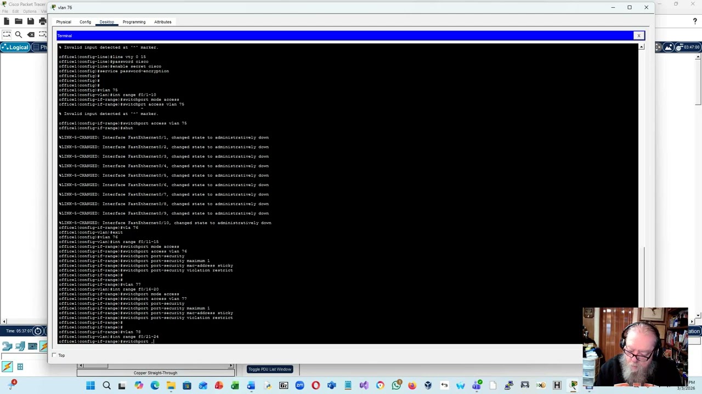Select the structured cabling grid subcategory icon
The height and width of the screenshot is (394, 702).
click(x=20, y=367)
